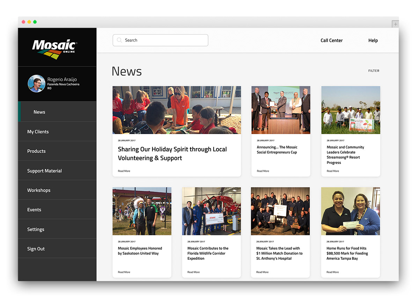Open Holiday Spirit volunteering photo
The height and width of the screenshot is (301, 419).
tap(177, 110)
